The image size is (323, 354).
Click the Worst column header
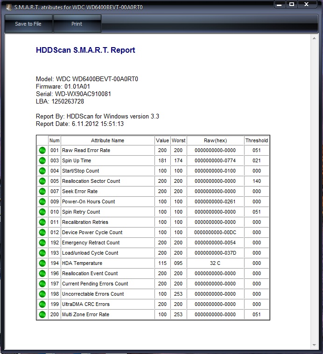point(178,140)
